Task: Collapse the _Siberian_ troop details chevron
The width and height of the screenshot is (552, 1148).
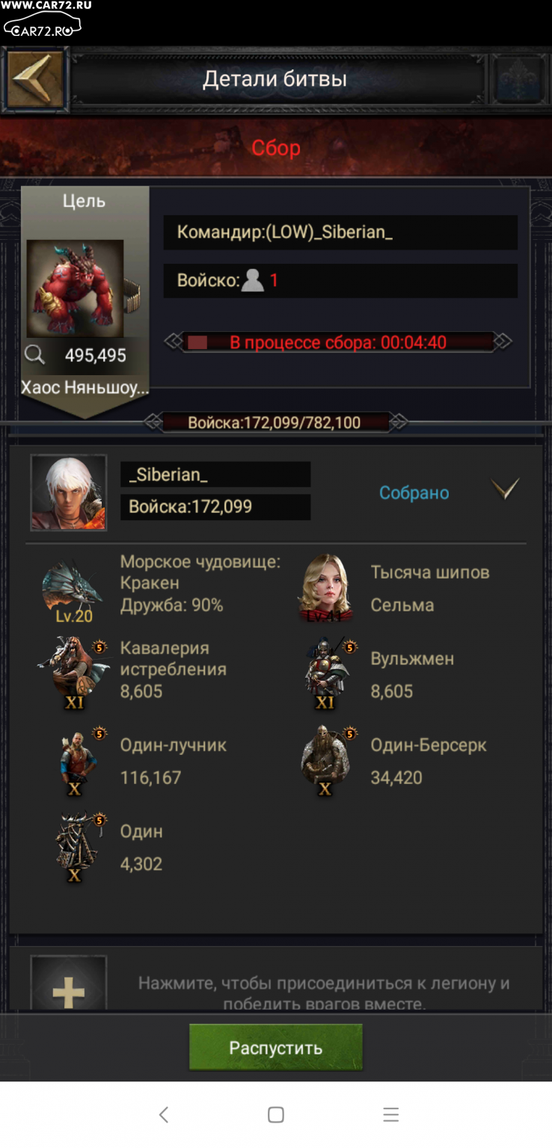Action: [x=505, y=489]
